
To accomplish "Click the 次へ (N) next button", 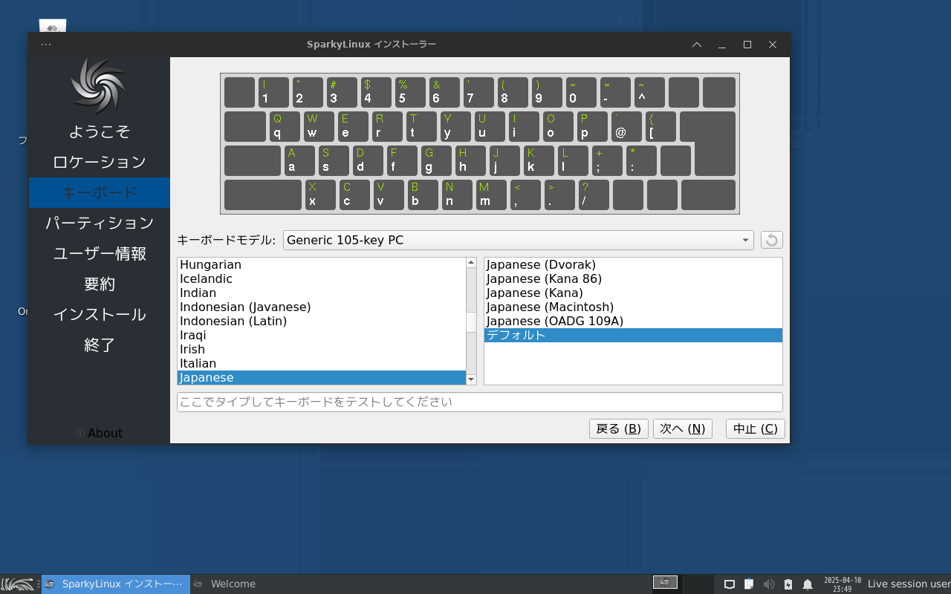I will click(x=683, y=429).
